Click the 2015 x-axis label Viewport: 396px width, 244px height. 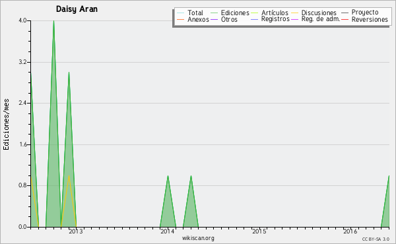(259, 231)
